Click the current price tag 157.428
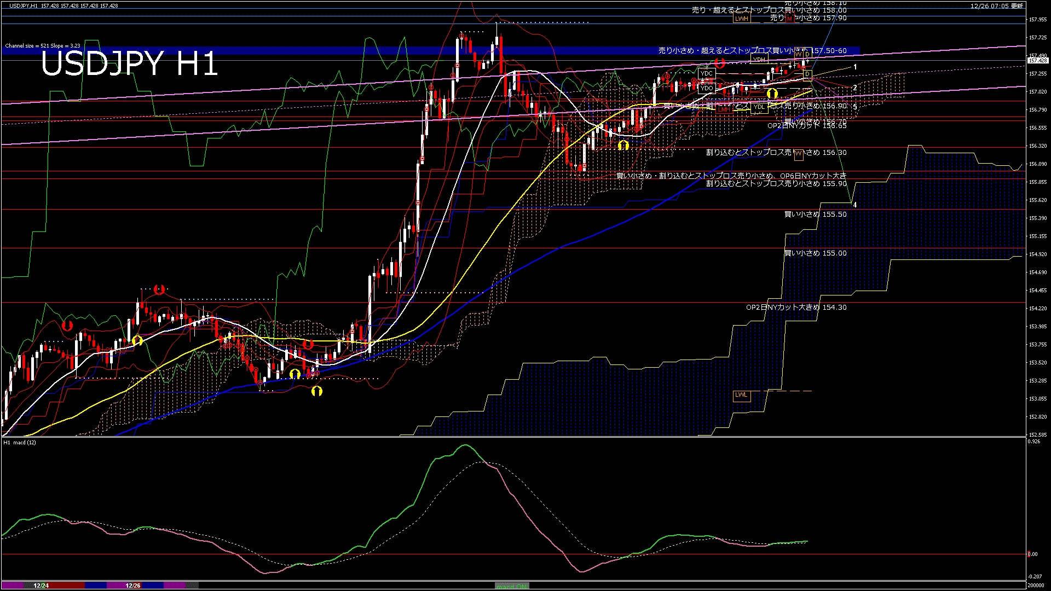The image size is (1051, 591). (x=1038, y=61)
